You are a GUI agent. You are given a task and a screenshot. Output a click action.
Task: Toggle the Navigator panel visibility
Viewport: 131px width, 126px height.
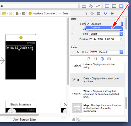[x=107, y=6]
